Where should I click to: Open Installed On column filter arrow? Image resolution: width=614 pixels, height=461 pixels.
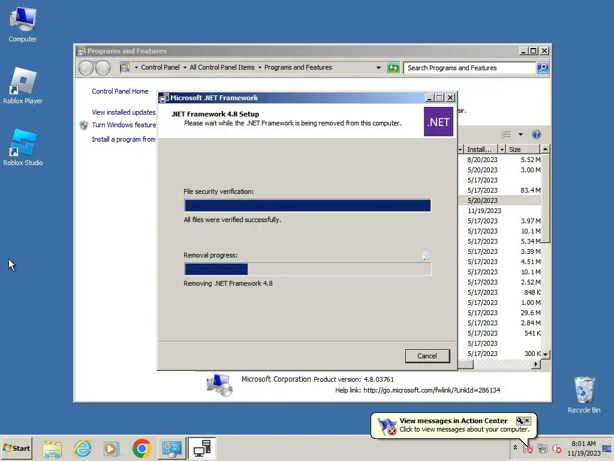[x=502, y=149]
